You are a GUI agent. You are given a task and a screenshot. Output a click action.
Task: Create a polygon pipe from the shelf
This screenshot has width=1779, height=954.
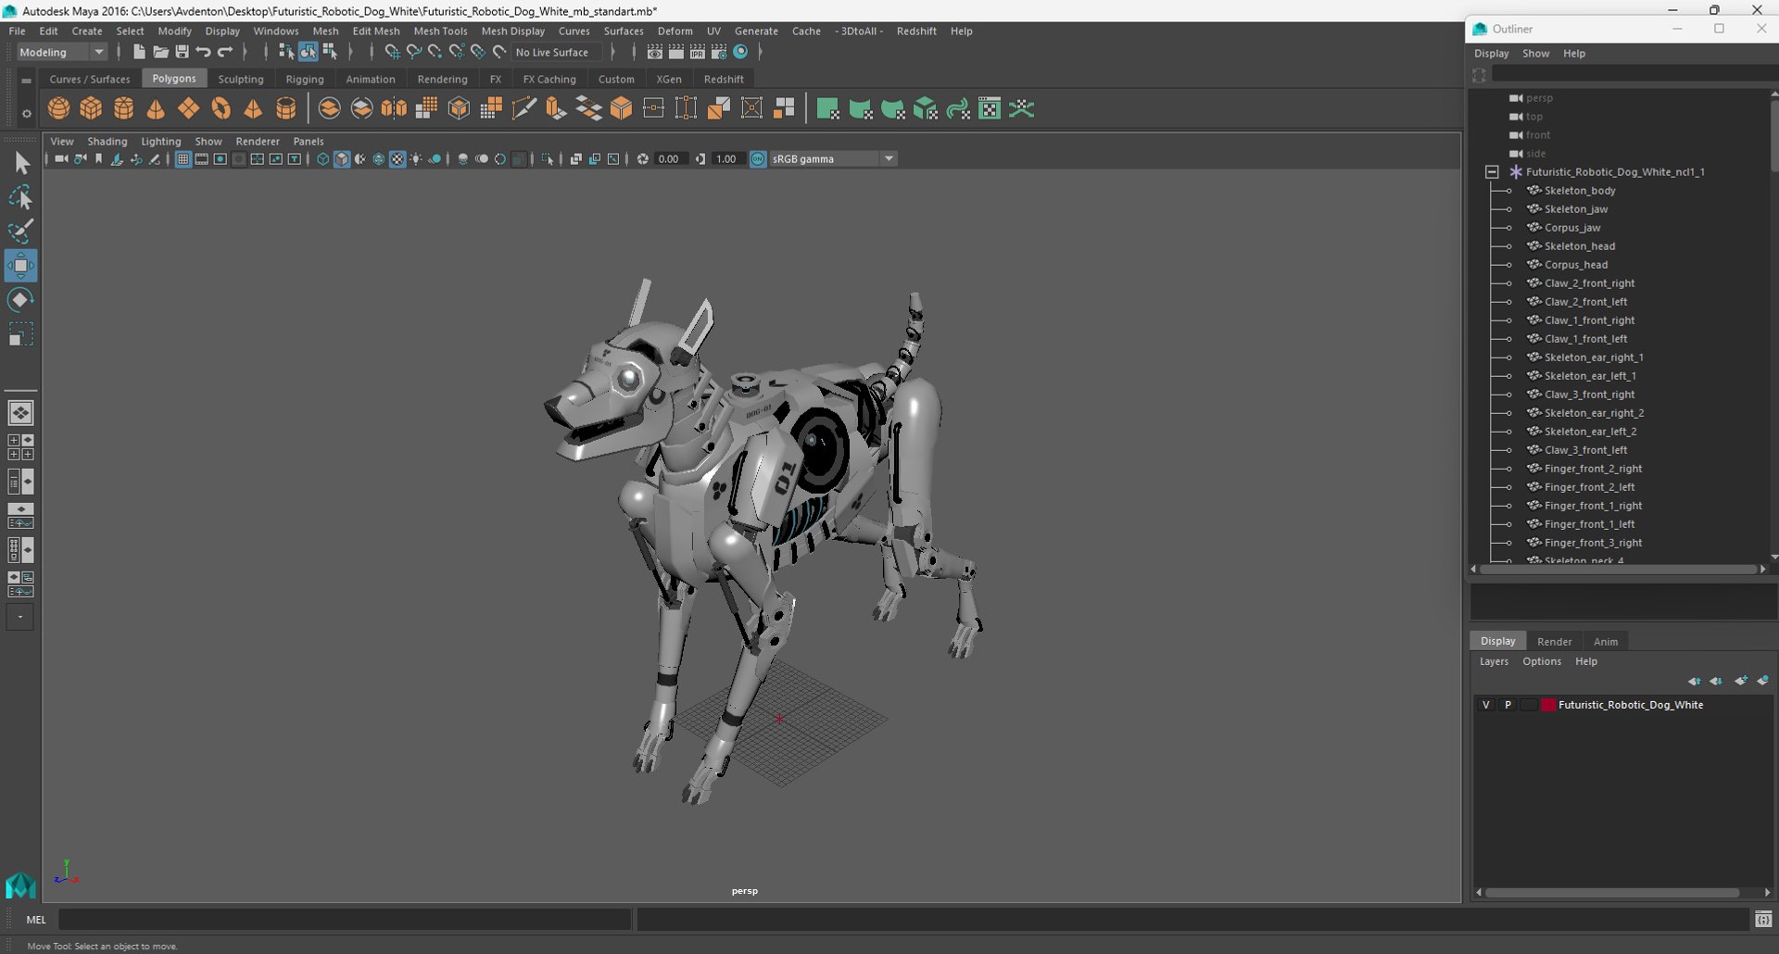coord(286,108)
